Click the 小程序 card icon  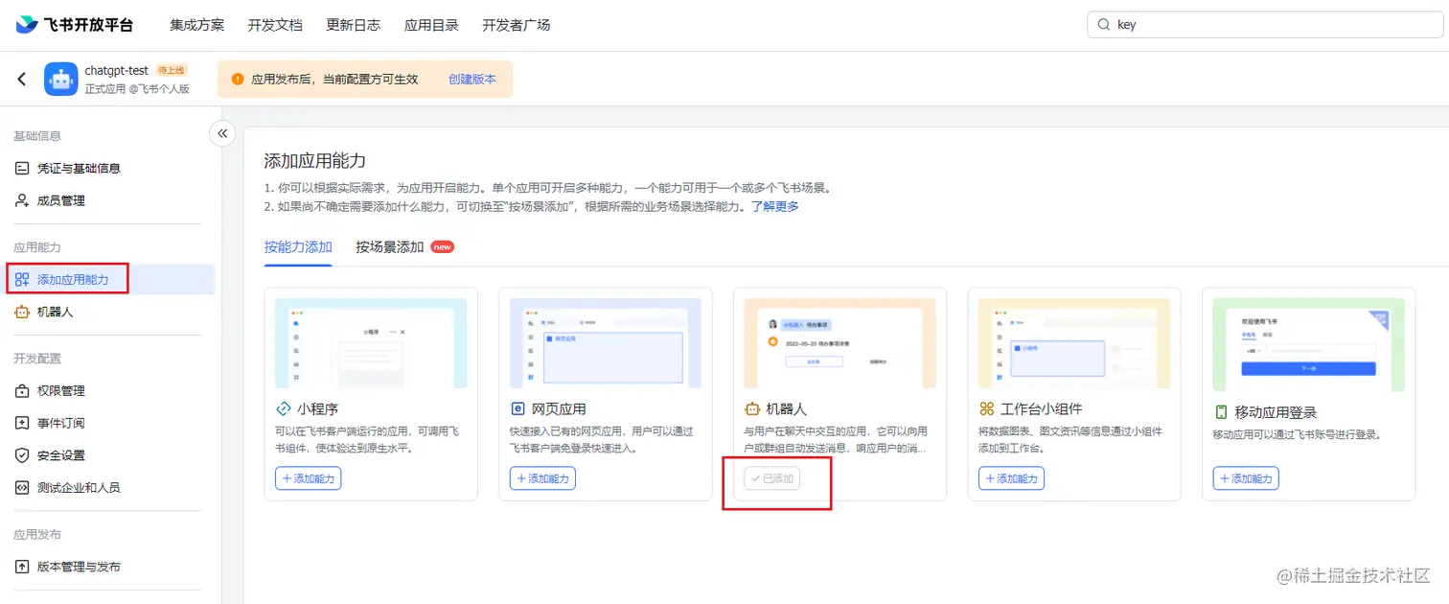point(283,408)
